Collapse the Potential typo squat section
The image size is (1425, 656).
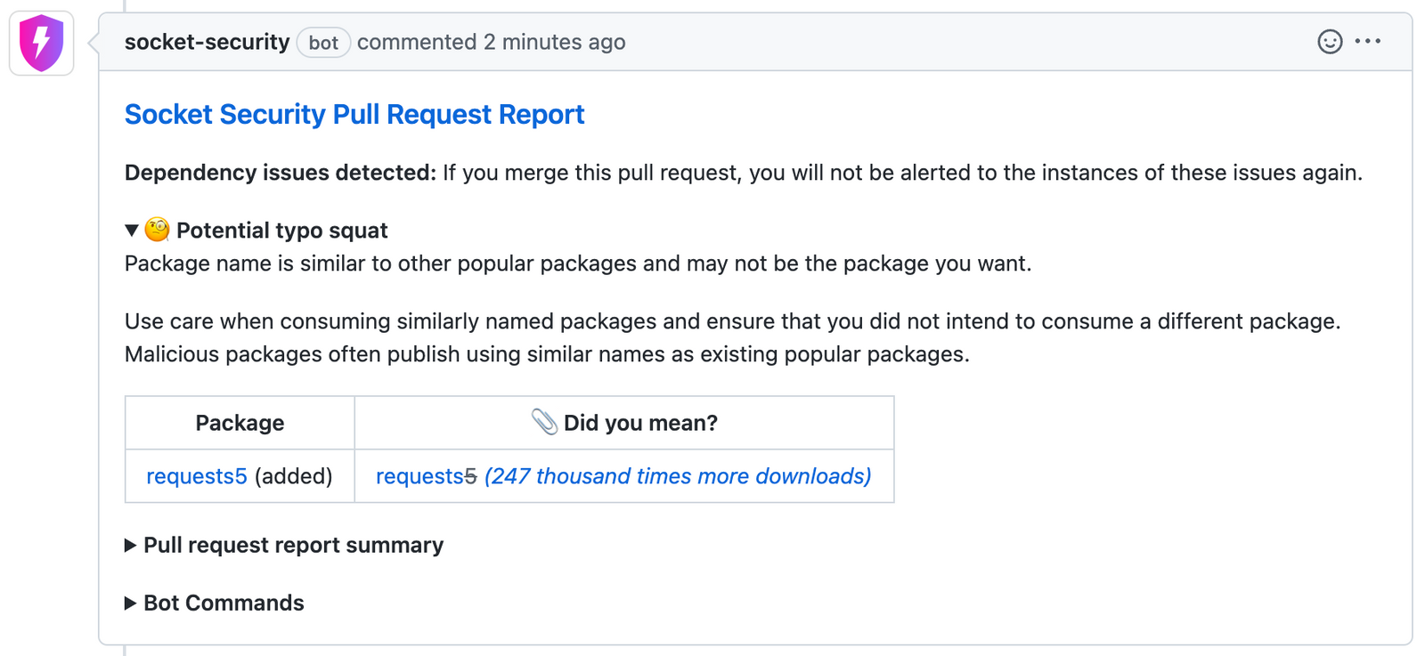pyautogui.click(x=132, y=231)
